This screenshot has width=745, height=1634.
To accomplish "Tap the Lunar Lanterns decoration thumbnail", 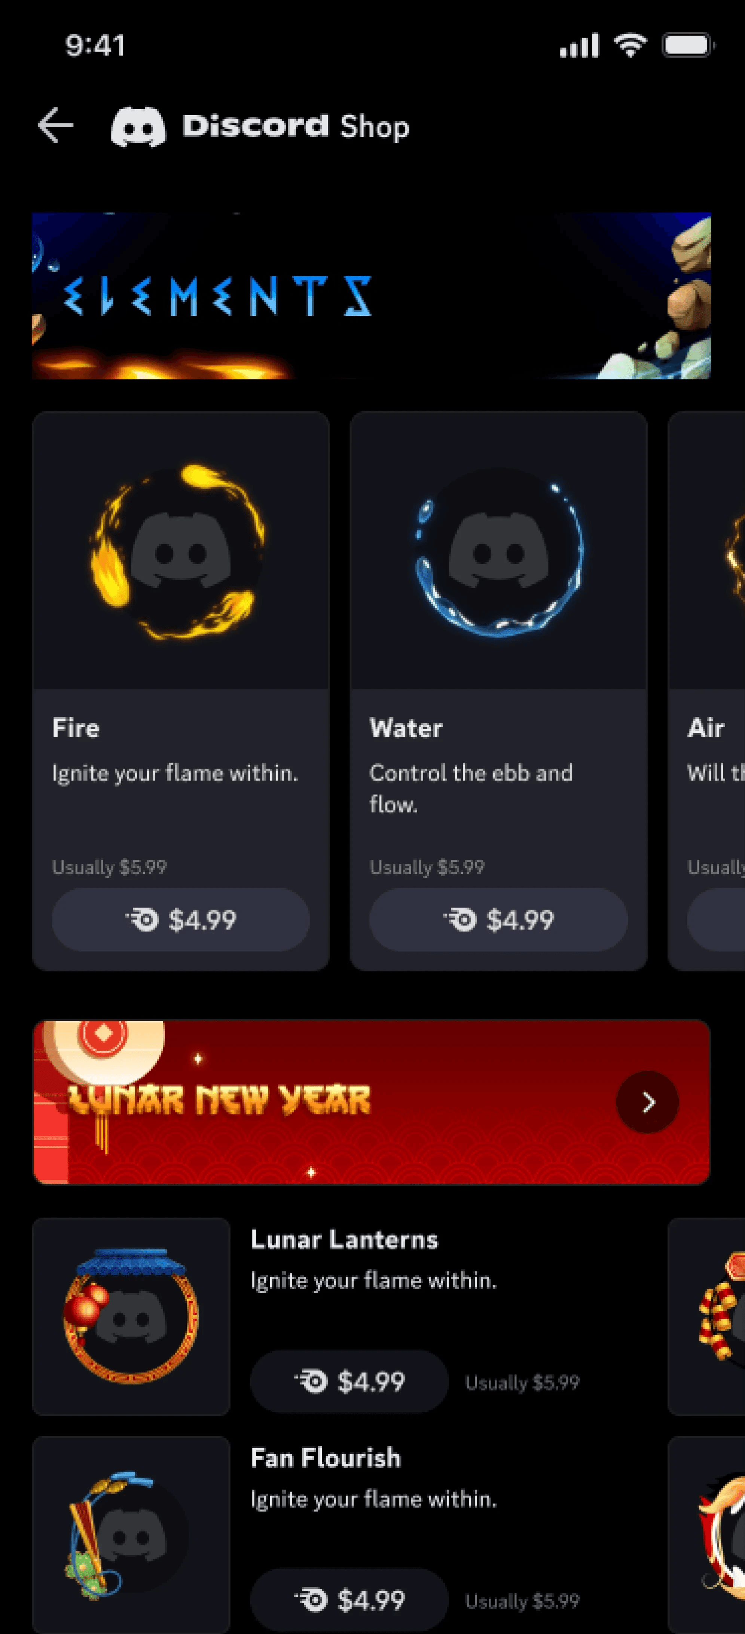I will pos(131,1316).
